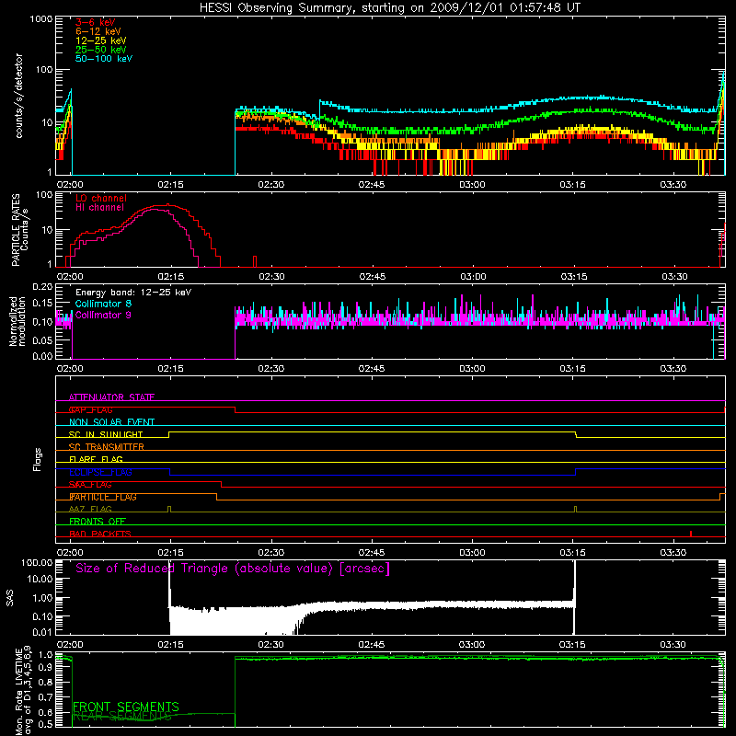The image size is (736, 736).
Task: Click the first AAZ_FLAG pulse near 02:15
Action: point(169,509)
